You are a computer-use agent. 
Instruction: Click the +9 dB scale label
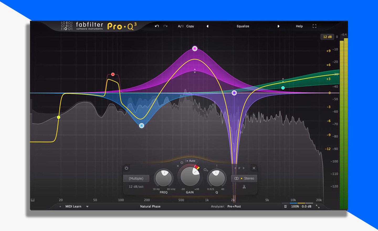328,51
